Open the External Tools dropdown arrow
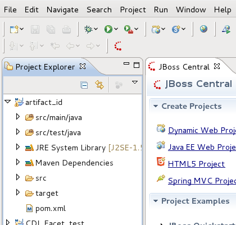Viewport: 236px width, 225px height. [137, 29]
